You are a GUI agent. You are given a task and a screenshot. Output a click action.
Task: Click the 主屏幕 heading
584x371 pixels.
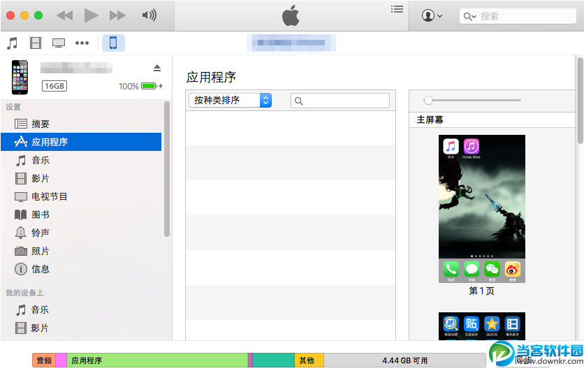point(430,119)
